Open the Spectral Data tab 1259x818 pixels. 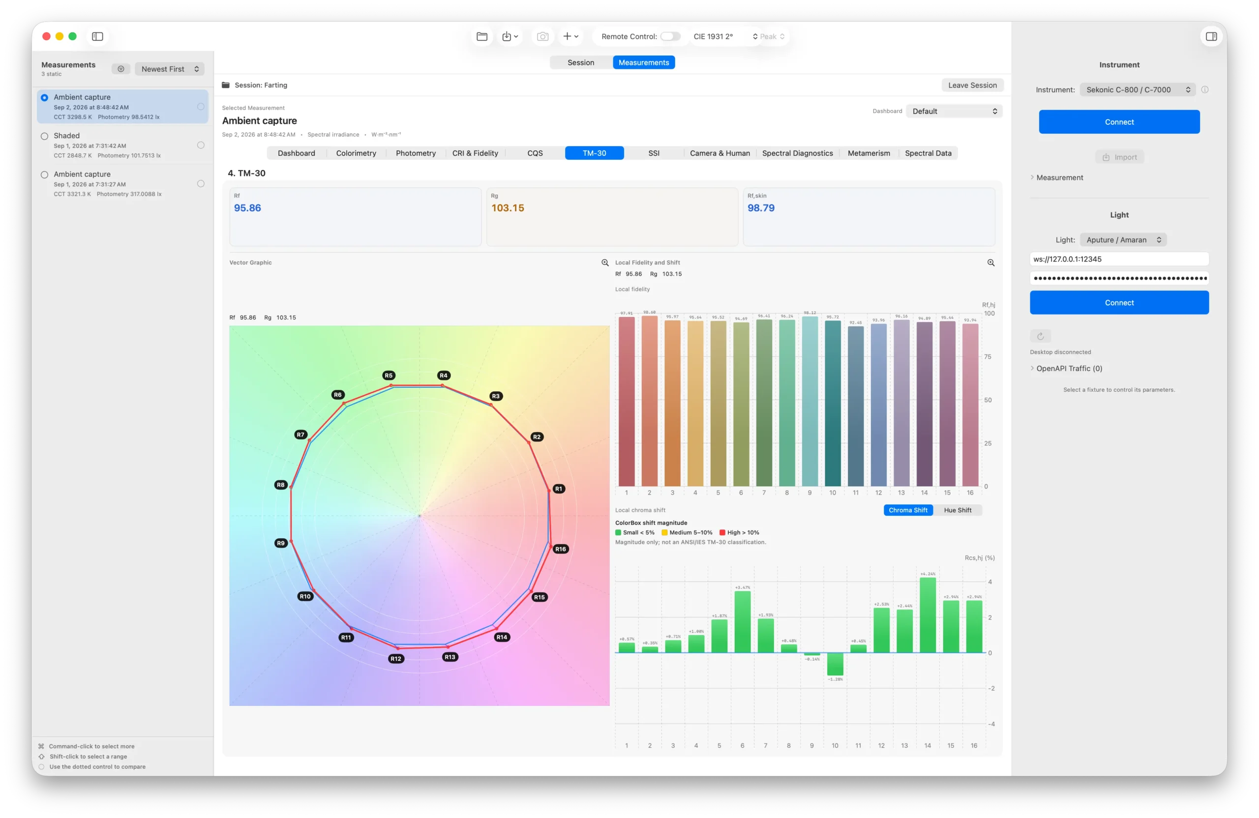click(928, 153)
